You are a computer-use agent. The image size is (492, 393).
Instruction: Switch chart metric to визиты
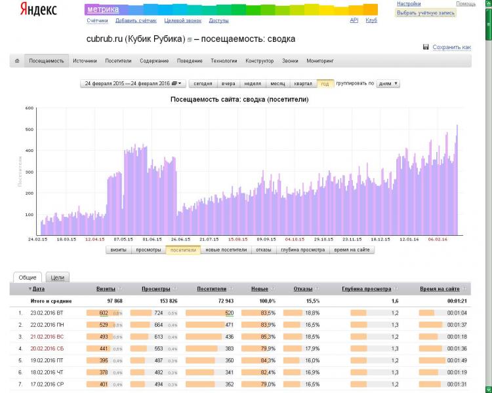[118, 250]
